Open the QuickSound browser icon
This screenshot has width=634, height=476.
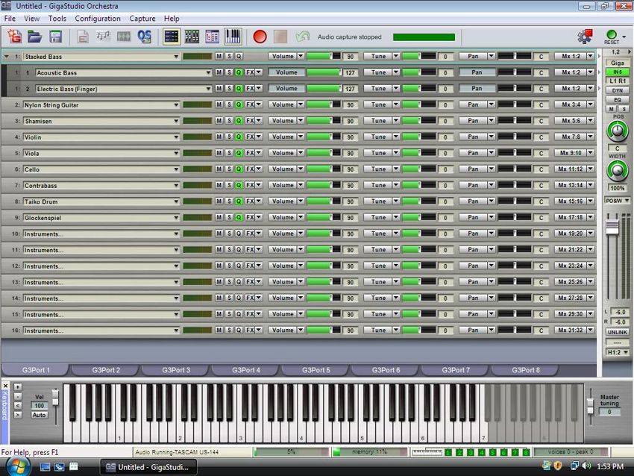pyautogui.click(x=146, y=36)
